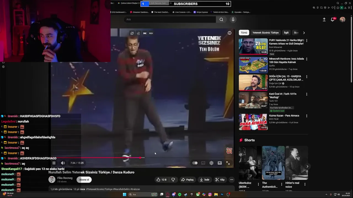Open Photoshop from the taskbar
This screenshot has height=198, width=353.
(x=222, y=194)
